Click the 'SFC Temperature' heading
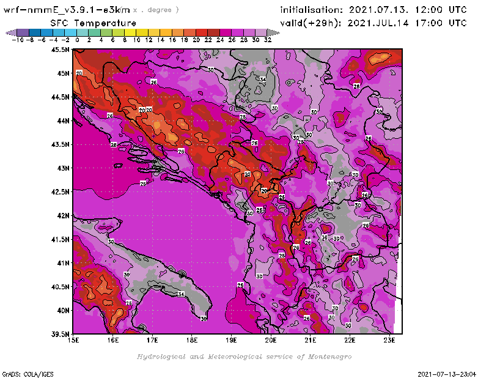Viewport: 489px width, 378px height. [x=94, y=23]
